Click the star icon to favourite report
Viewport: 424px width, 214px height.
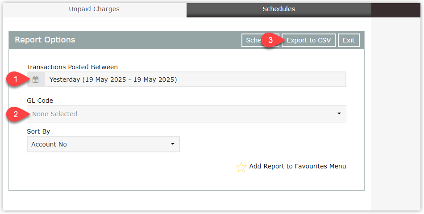coord(241,167)
